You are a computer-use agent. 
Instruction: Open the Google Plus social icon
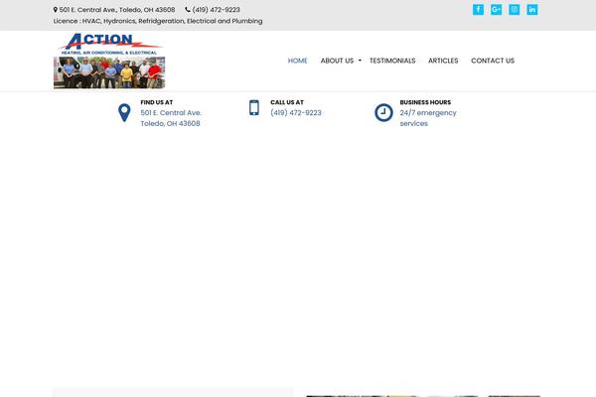pos(496,10)
